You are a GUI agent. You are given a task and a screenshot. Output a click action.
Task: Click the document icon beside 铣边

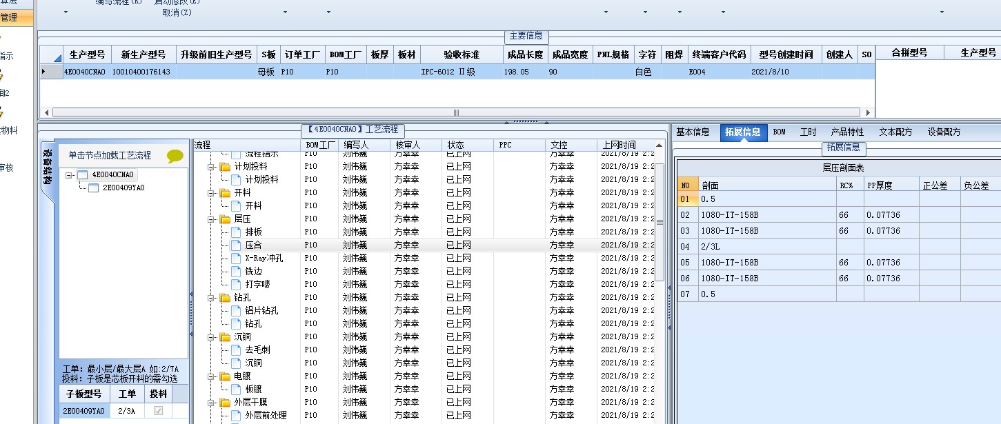click(236, 272)
